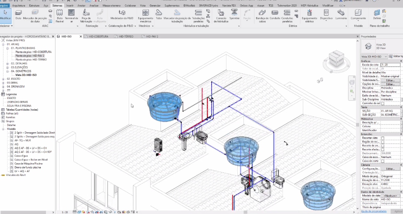Switch to the HID-COBERTURA view tab
Viewport: 403px width, 214px height.
(x=98, y=37)
